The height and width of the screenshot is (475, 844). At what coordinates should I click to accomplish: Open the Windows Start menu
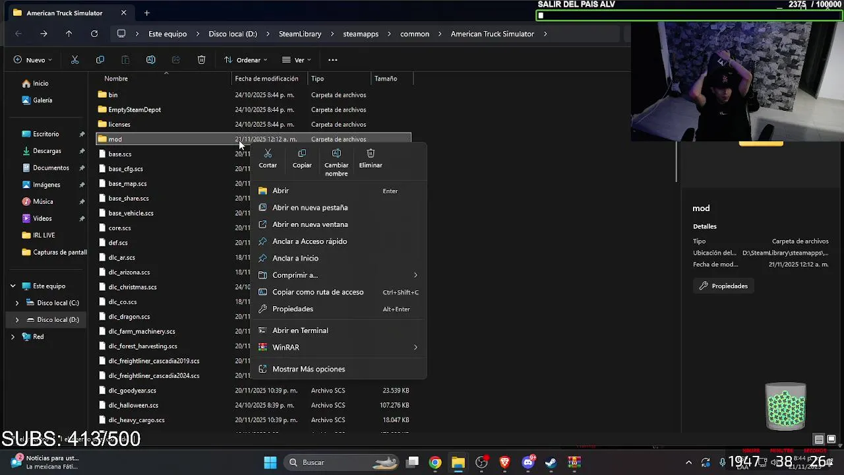pos(270,462)
